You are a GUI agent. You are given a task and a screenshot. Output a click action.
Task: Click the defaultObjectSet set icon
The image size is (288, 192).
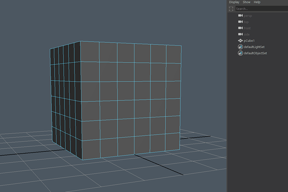coord(240,53)
